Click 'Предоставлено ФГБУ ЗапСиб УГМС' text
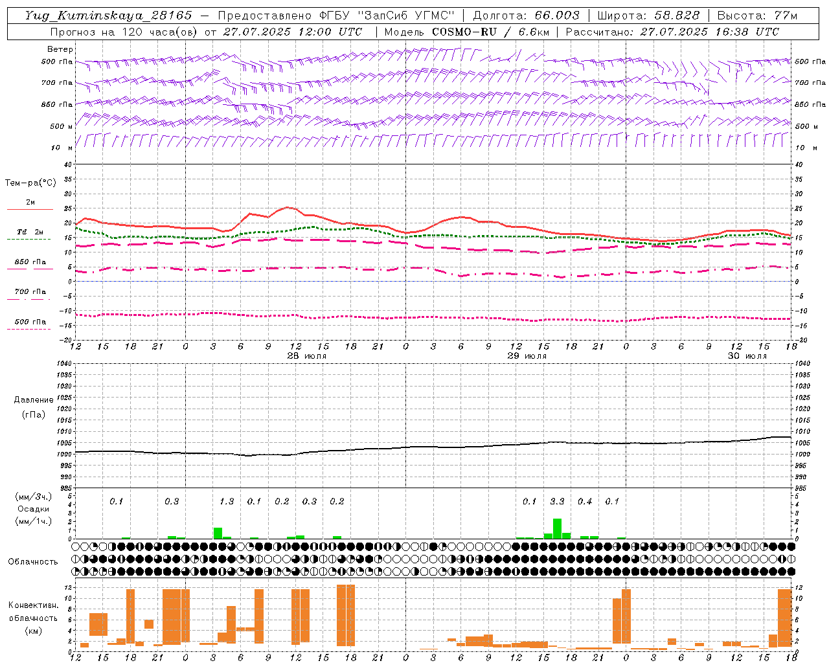 pos(336,16)
